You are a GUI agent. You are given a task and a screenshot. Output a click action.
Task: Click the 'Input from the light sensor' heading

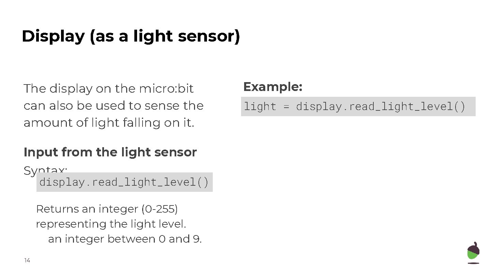coord(110,152)
